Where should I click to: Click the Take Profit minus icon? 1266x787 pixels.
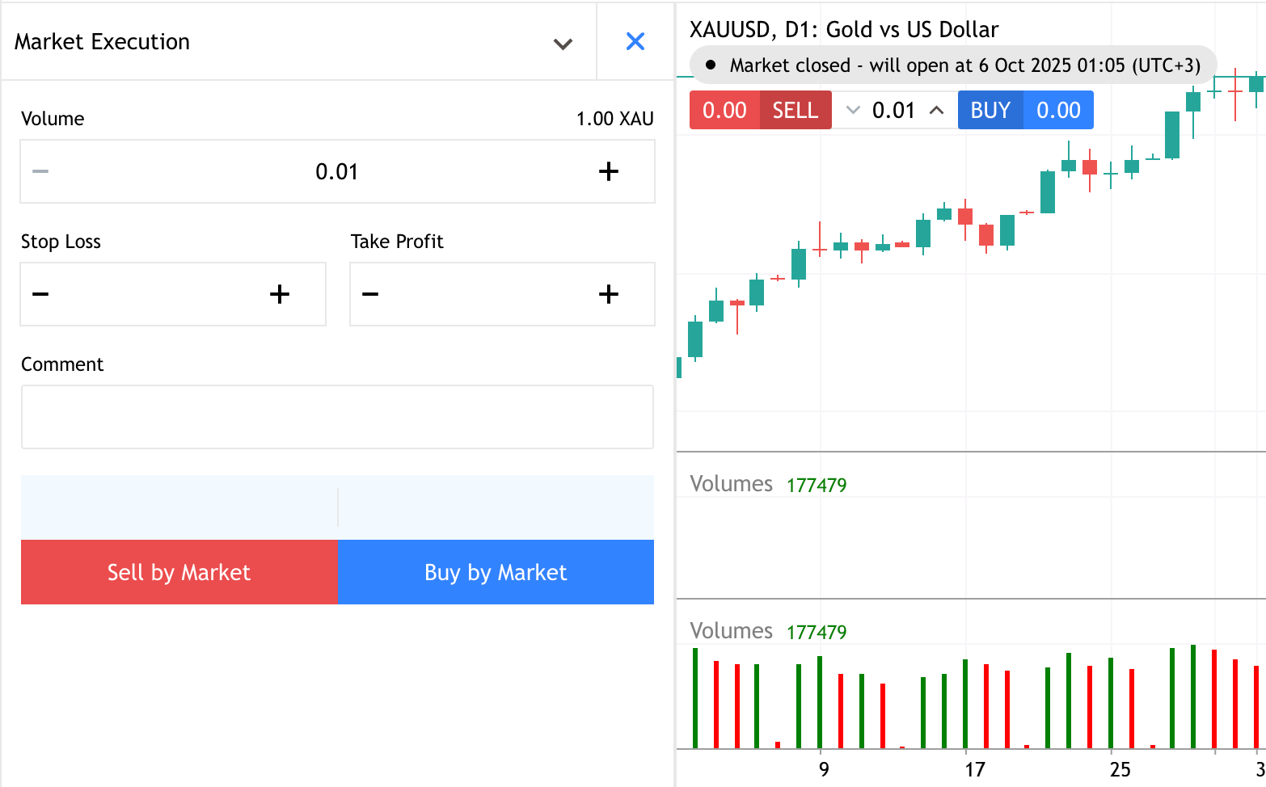click(x=370, y=294)
